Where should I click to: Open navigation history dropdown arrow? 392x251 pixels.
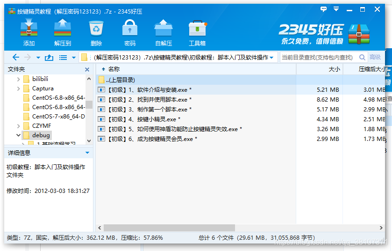[x=38, y=58]
